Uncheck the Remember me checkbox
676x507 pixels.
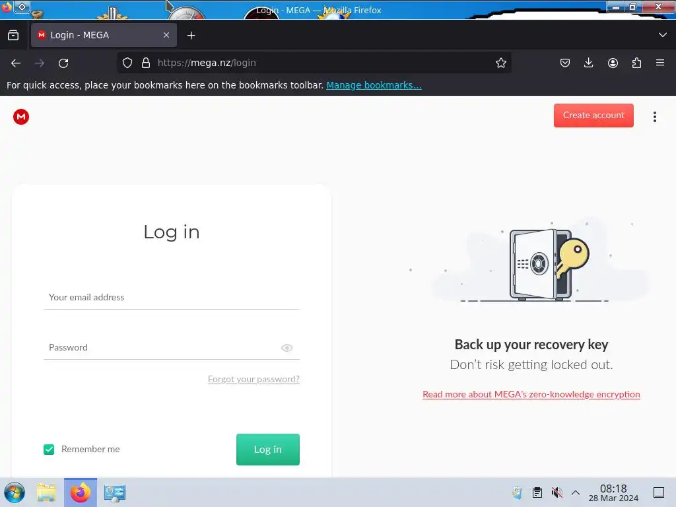tap(49, 449)
